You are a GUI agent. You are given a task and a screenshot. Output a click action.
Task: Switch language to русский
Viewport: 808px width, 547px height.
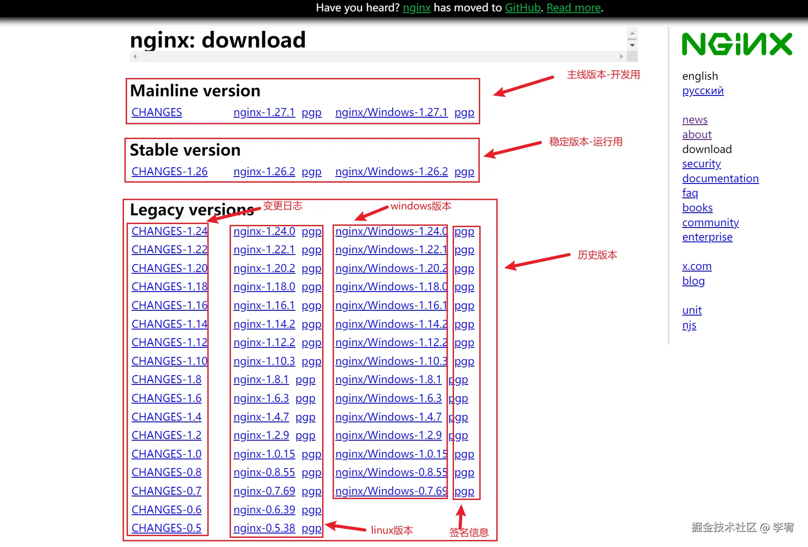[703, 91]
